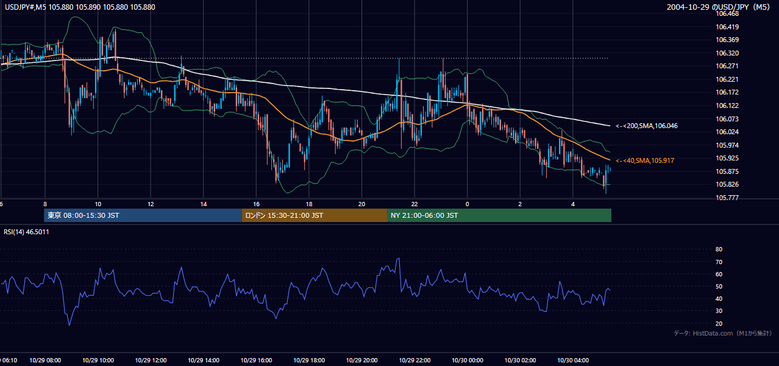The image size is (779, 366).
Task: Click price axis value 106.221
Action: [727, 79]
